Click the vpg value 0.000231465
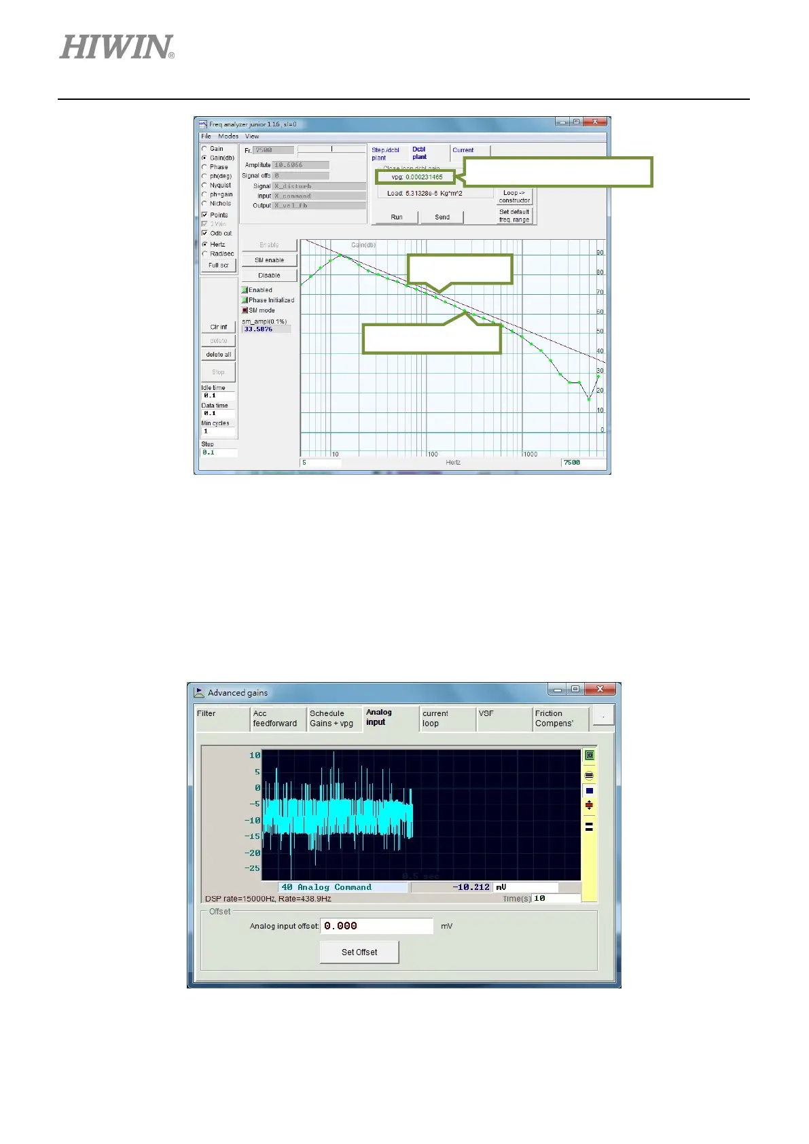Image resolution: width=809 pixels, height=1144 pixels. (x=424, y=177)
